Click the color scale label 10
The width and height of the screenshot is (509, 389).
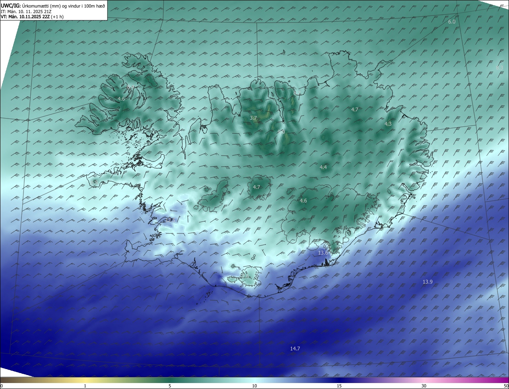click(x=254, y=386)
